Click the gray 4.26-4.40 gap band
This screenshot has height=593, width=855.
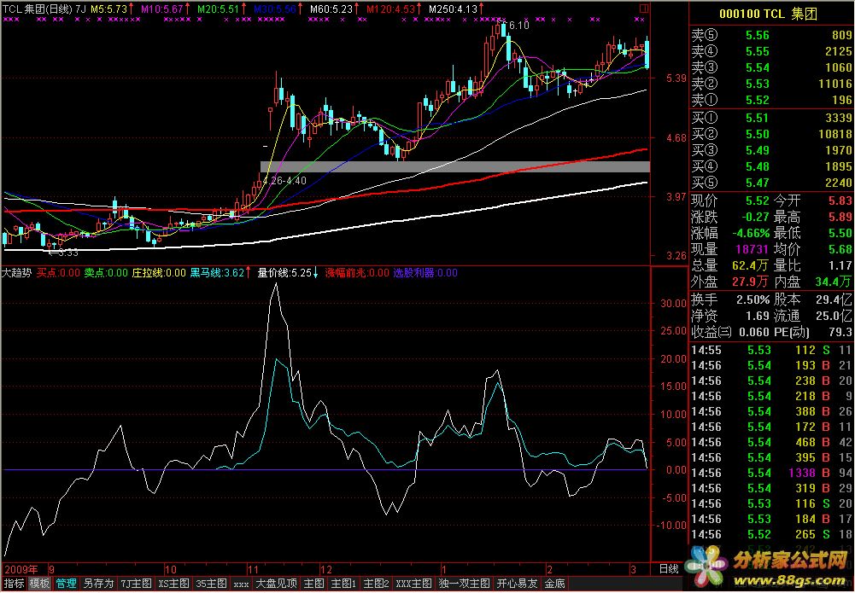click(x=454, y=166)
